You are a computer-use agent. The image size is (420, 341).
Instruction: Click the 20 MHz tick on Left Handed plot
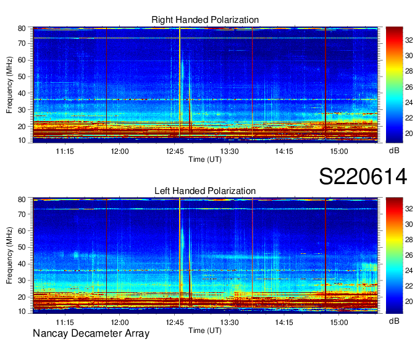[x=22, y=297]
